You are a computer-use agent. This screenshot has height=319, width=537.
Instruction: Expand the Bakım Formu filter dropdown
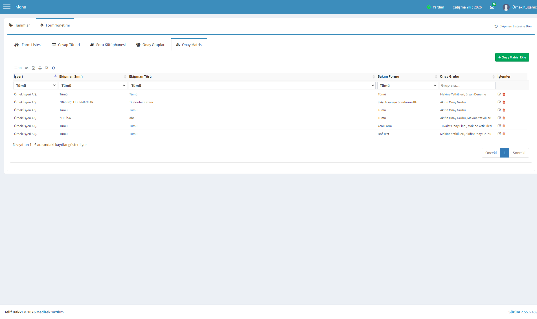tap(407, 86)
